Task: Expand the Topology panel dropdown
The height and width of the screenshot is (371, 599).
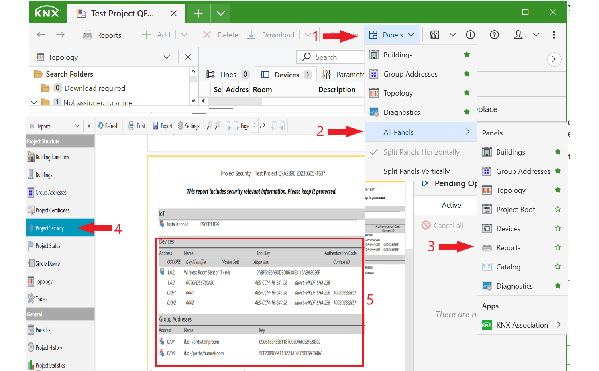Action: click(167, 57)
